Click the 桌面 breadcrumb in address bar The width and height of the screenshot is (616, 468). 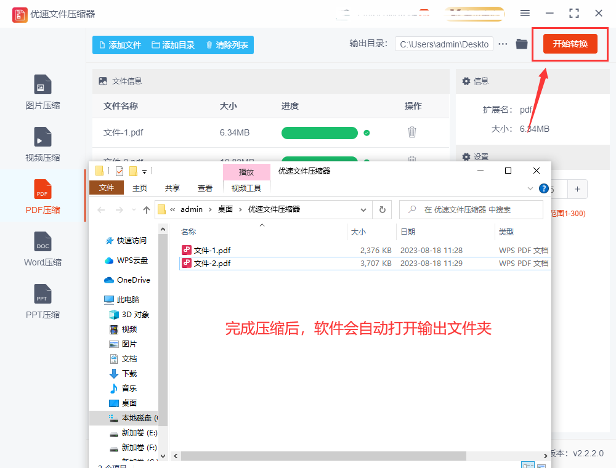pos(225,209)
